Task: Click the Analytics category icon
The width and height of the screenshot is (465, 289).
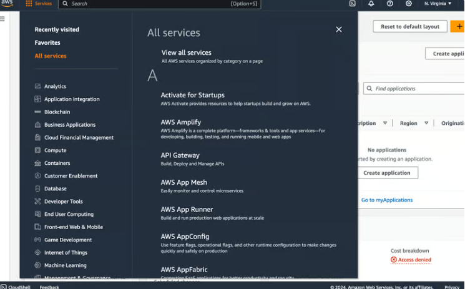Action: tap(37, 86)
